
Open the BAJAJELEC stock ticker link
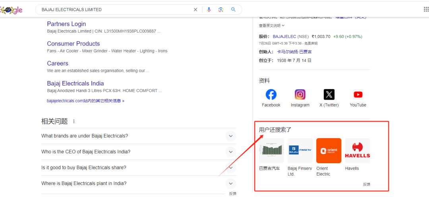(x=284, y=37)
